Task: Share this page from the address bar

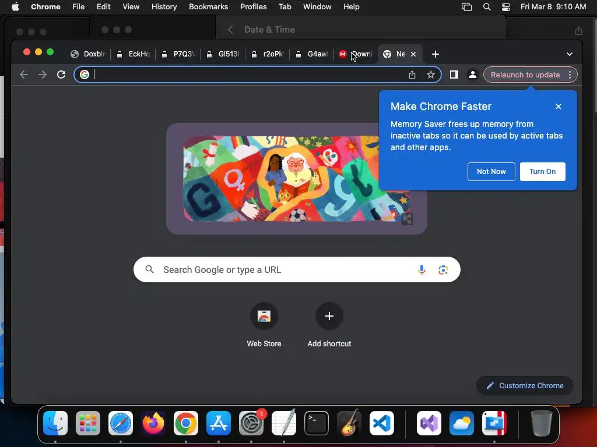Action: tap(412, 74)
